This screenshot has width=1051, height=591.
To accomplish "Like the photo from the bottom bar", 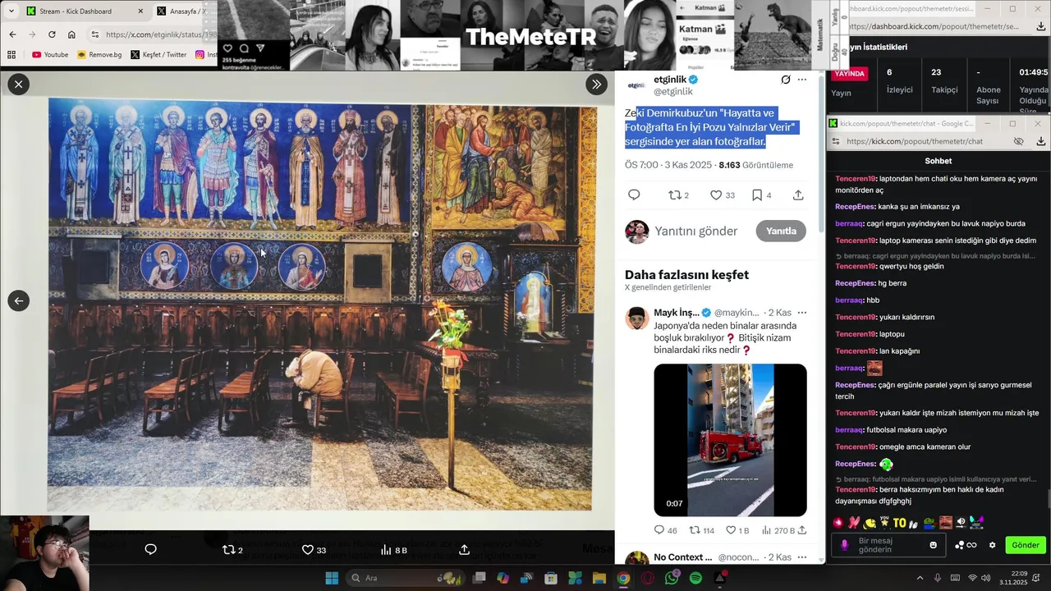I will coord(314,550).
